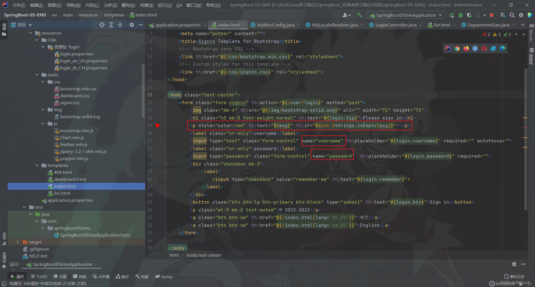Collapse the i18n folder
Viewport: 535px width, 287px height.
(x=37, y=40)
